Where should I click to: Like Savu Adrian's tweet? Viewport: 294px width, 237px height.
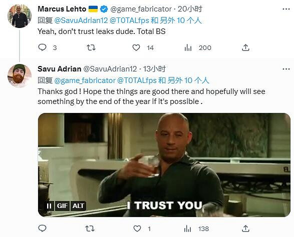137,228
